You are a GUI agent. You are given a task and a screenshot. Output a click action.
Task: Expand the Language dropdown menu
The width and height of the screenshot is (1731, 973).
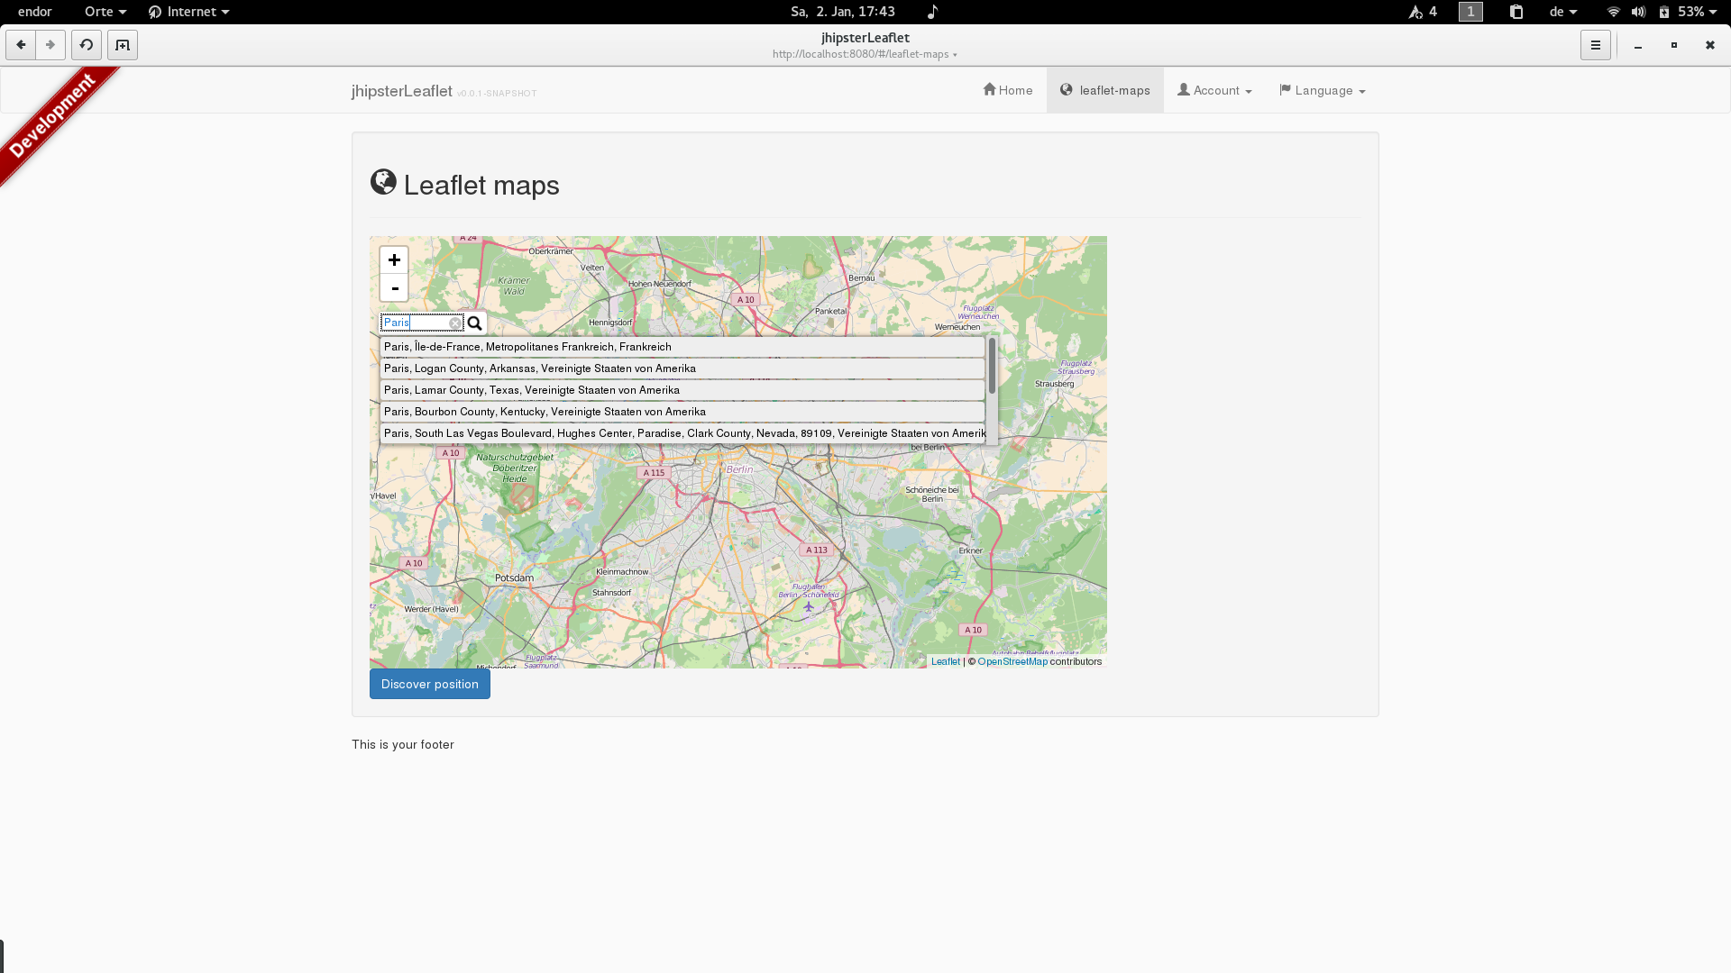click(1323, 91)
